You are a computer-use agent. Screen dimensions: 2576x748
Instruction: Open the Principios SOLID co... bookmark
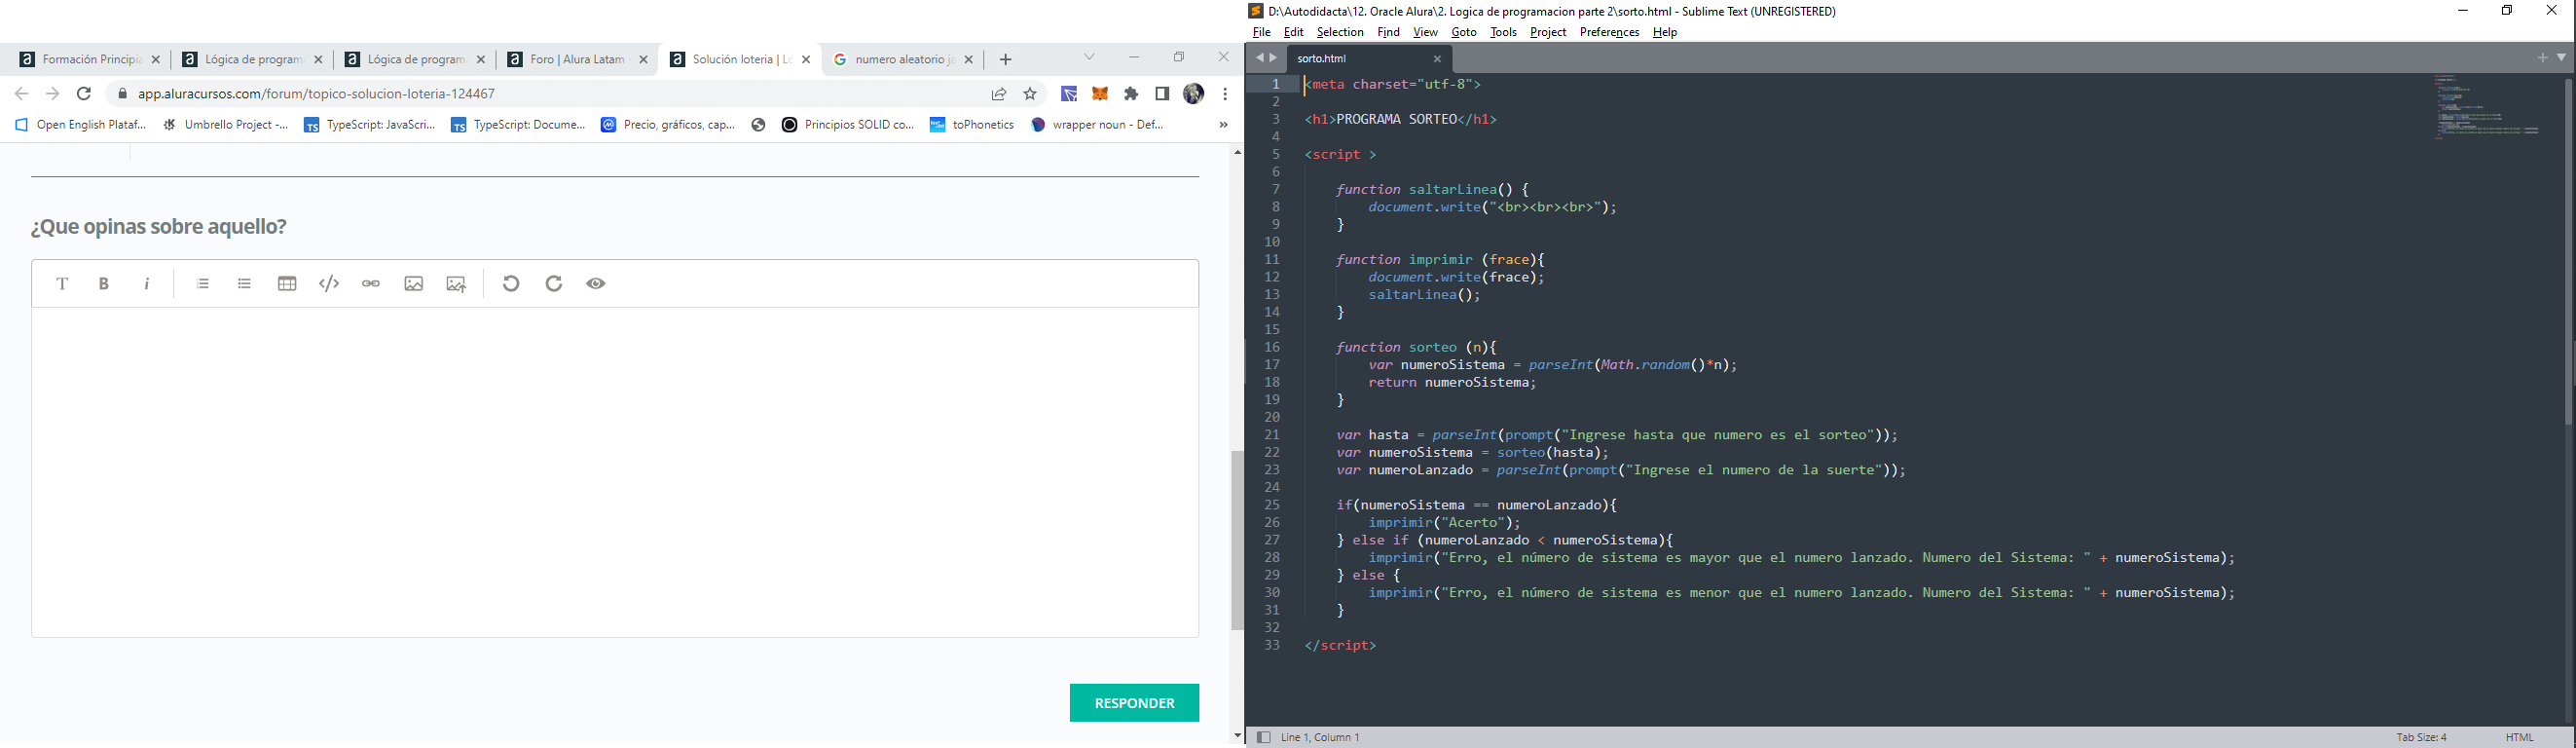[x=848, y=125]
